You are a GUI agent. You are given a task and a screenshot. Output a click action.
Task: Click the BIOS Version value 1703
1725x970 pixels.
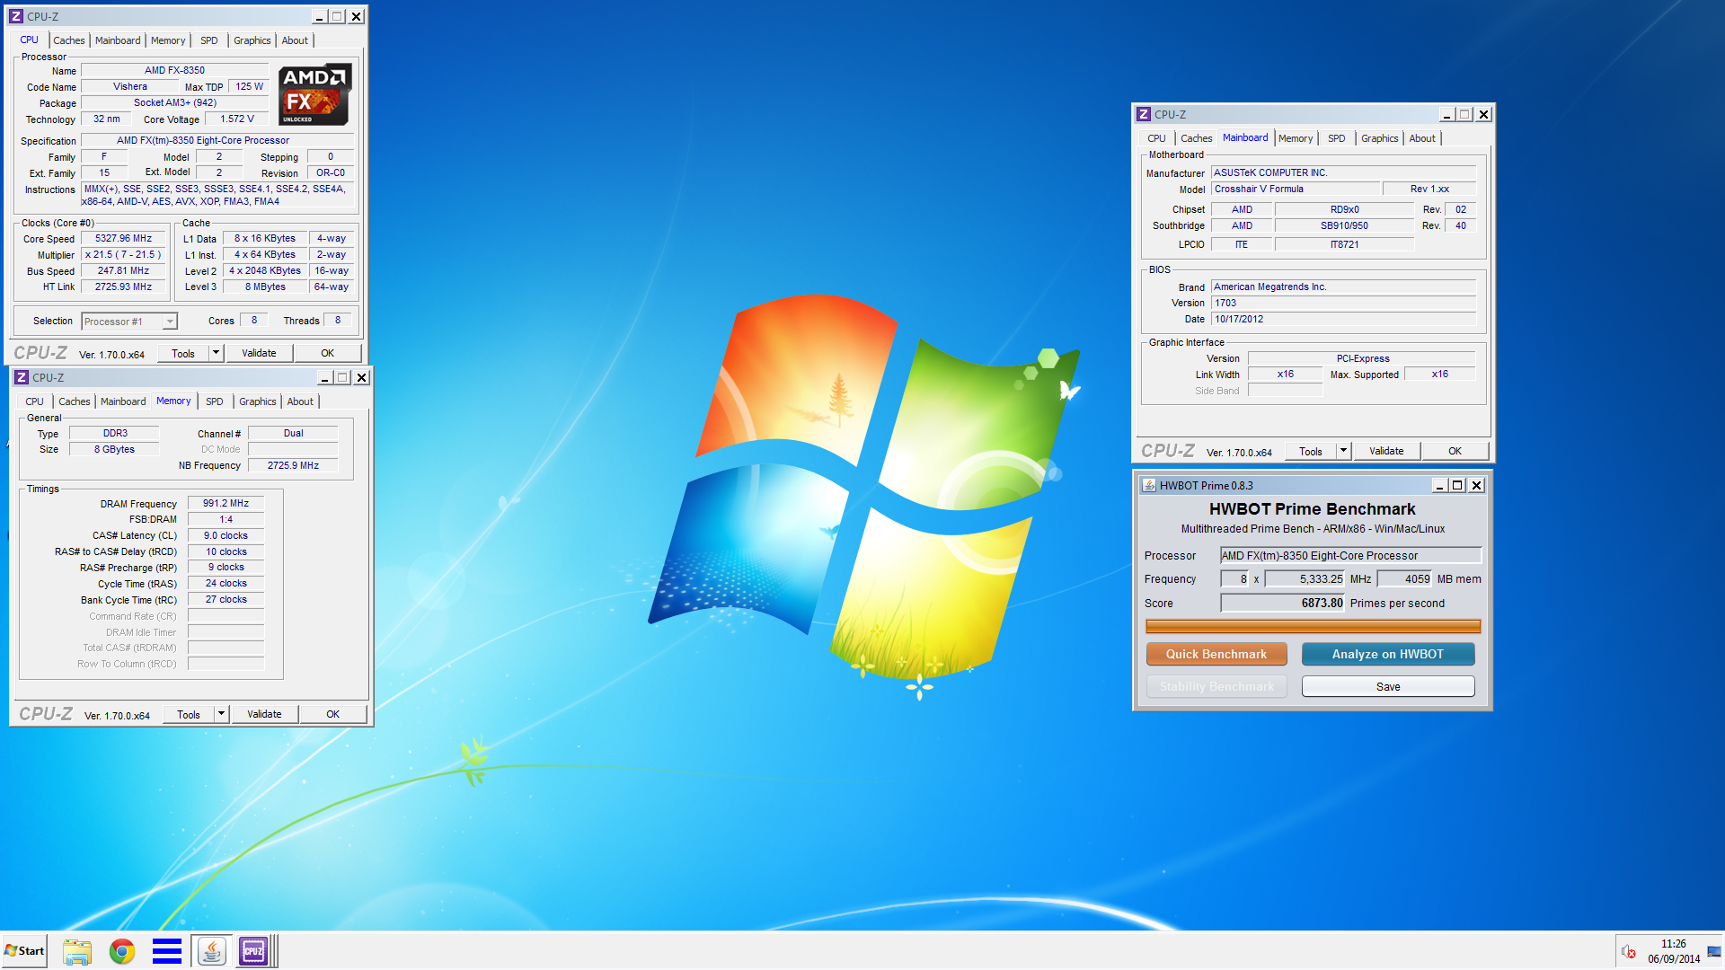coord(1343,303)
